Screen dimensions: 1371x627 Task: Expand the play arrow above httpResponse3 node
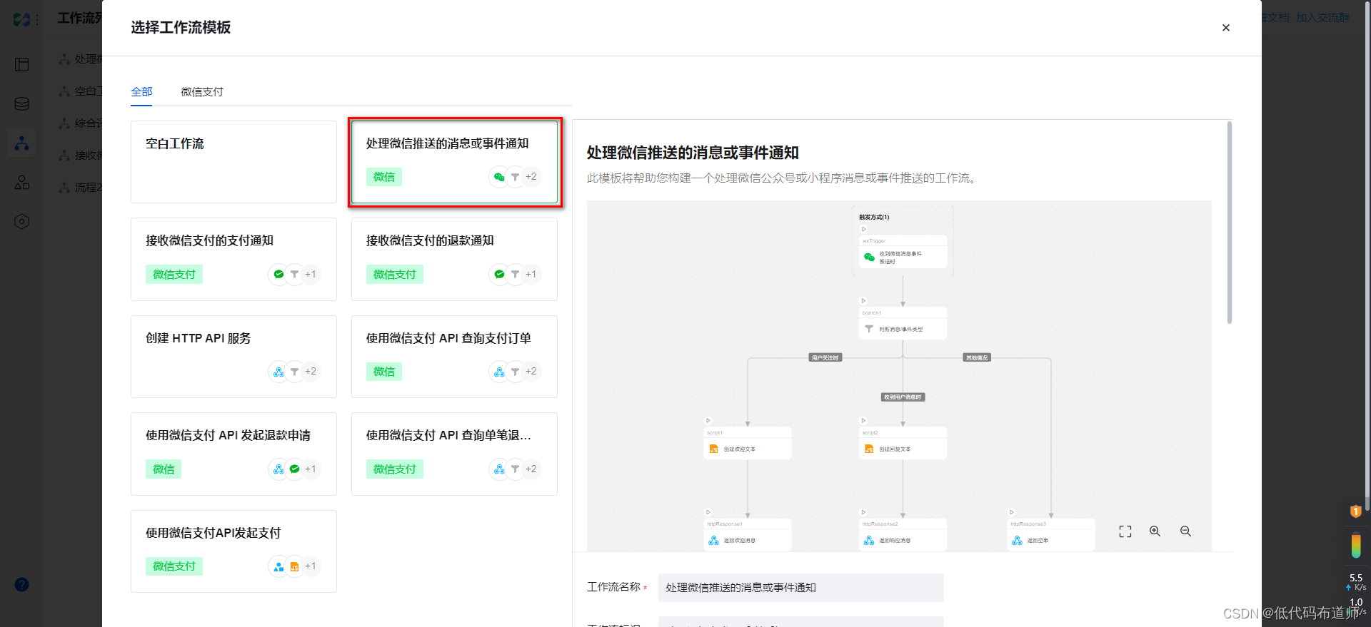click(1012, 512)
